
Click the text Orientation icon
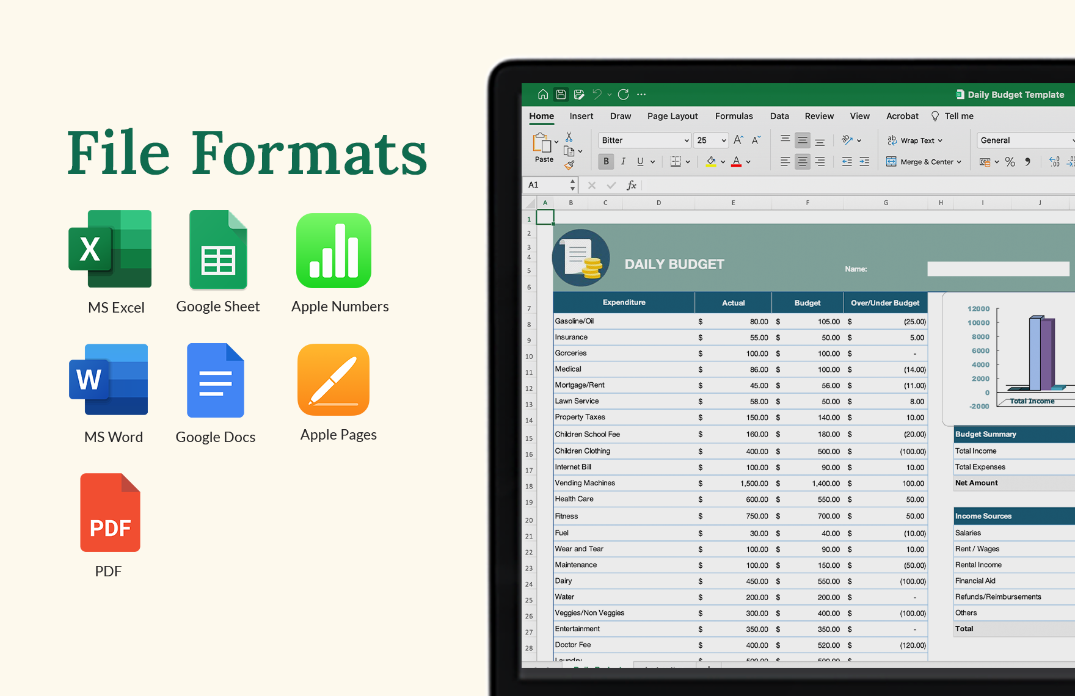[x=847, y=140]
